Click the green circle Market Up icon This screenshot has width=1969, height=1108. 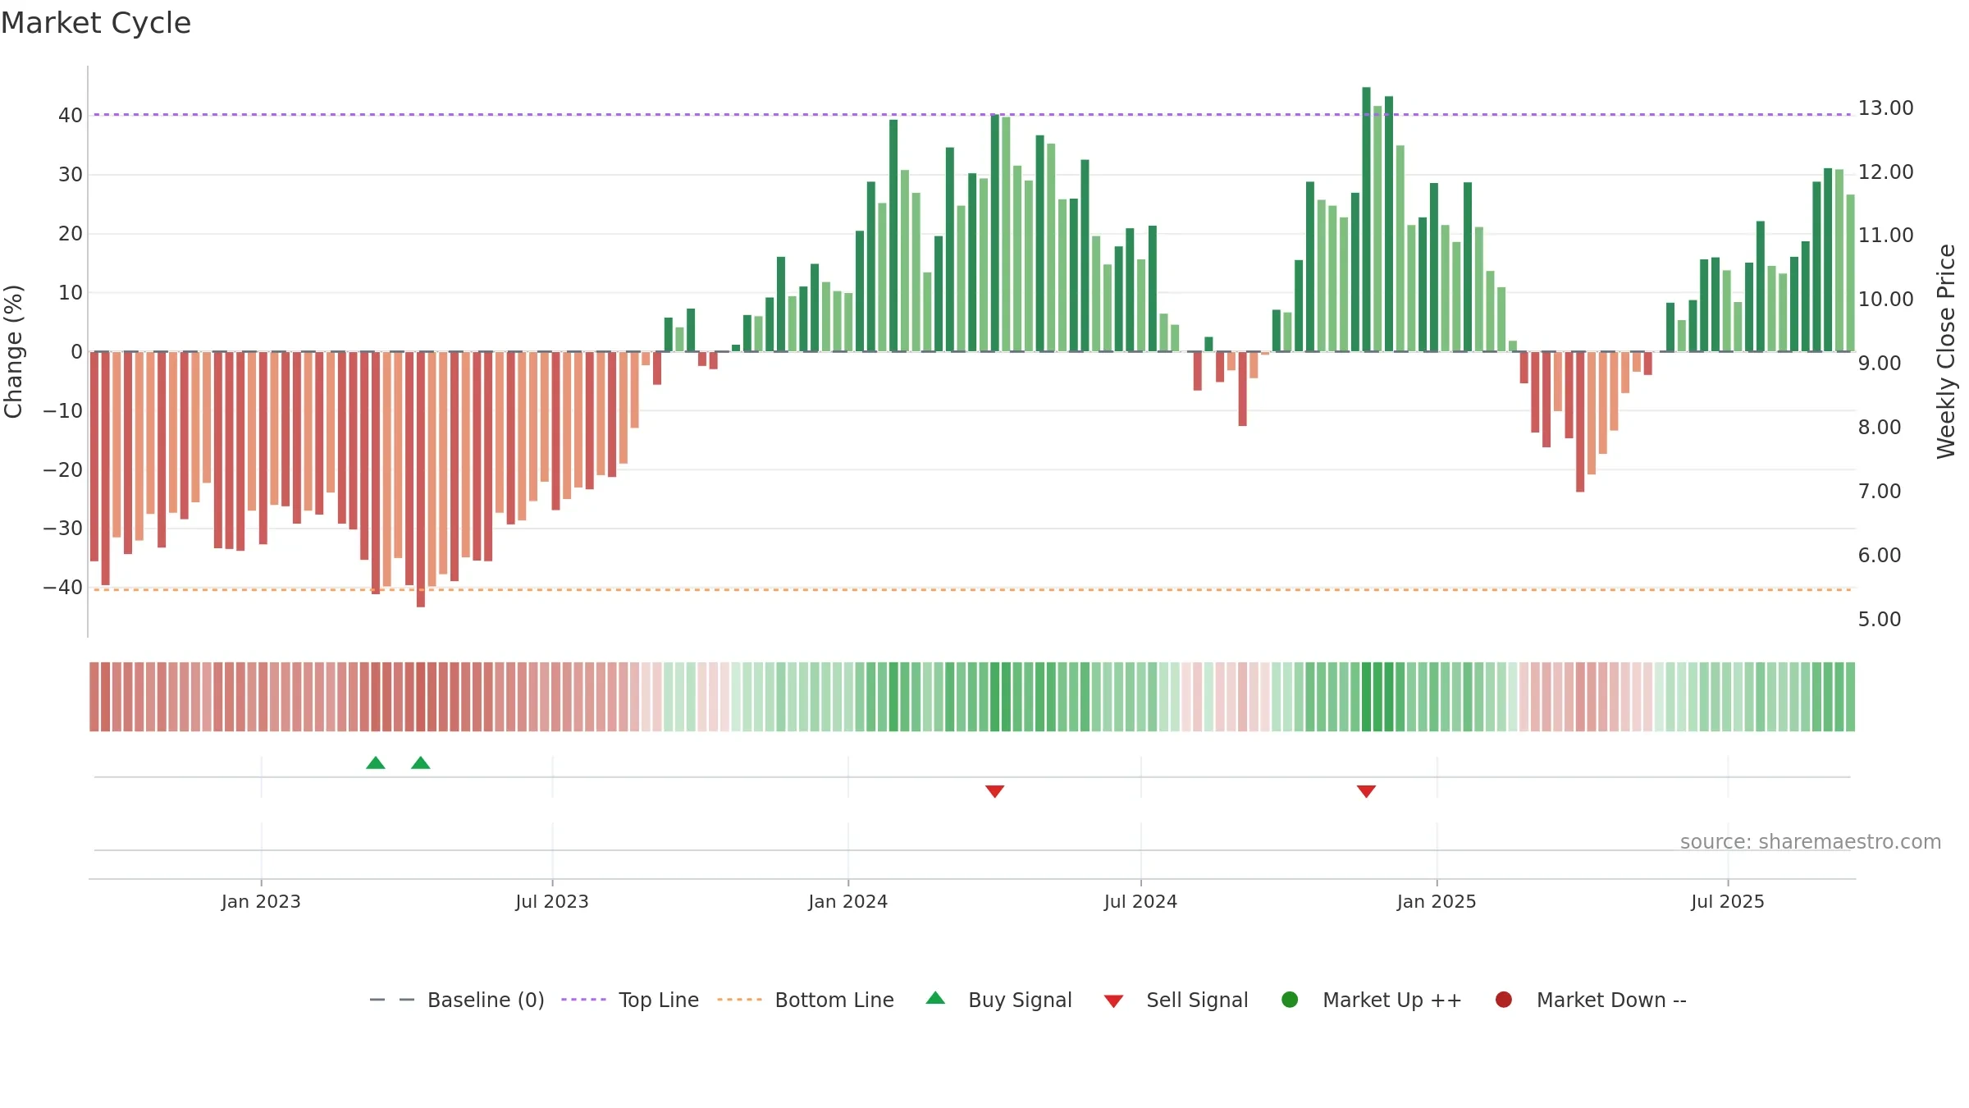pos(1290,1000)
